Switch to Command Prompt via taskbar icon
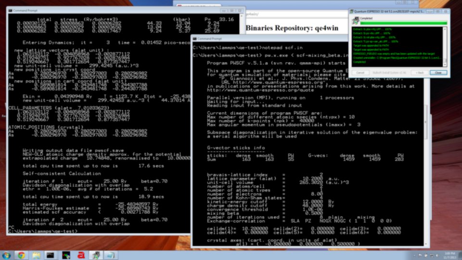The height and width of the screenshot is (260, 462). (51, 255)
